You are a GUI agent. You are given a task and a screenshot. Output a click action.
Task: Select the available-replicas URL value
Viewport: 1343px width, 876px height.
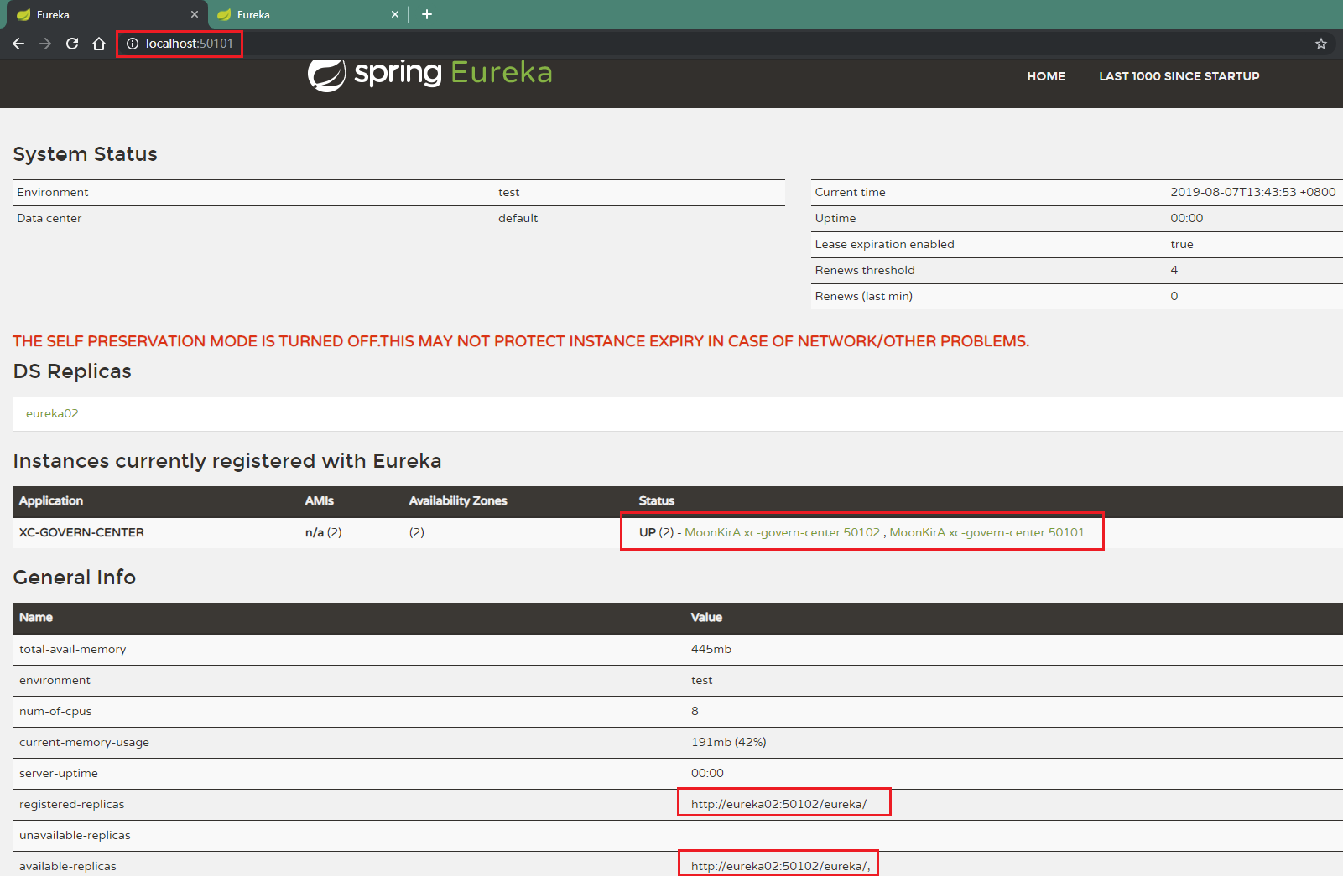tap(781, 866)
